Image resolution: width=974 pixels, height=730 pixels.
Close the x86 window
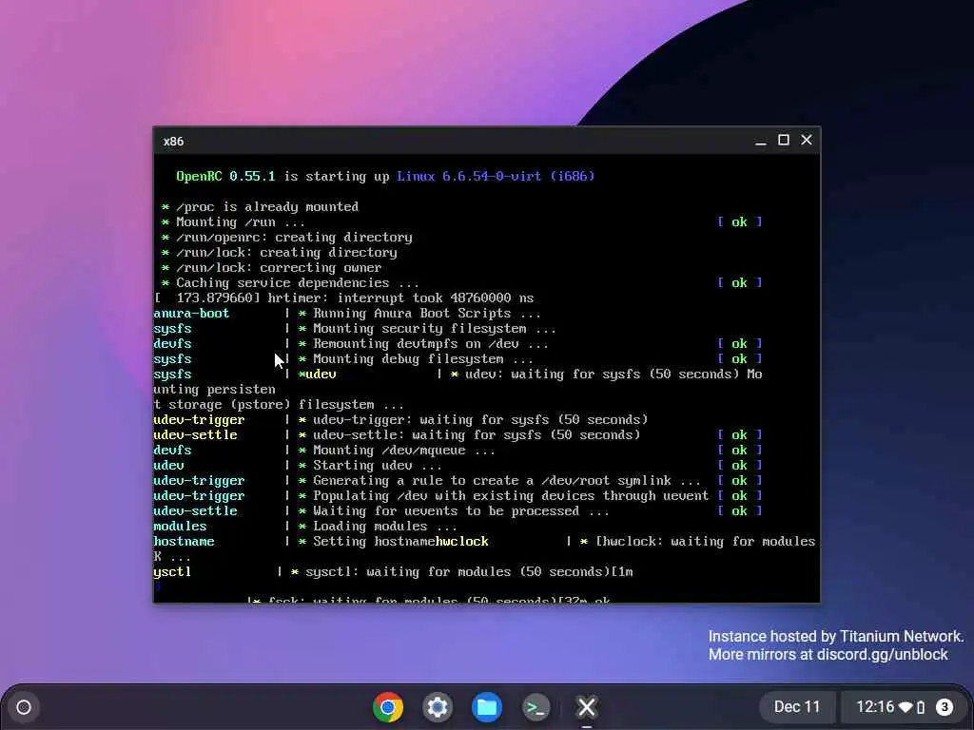coord(807,141)
